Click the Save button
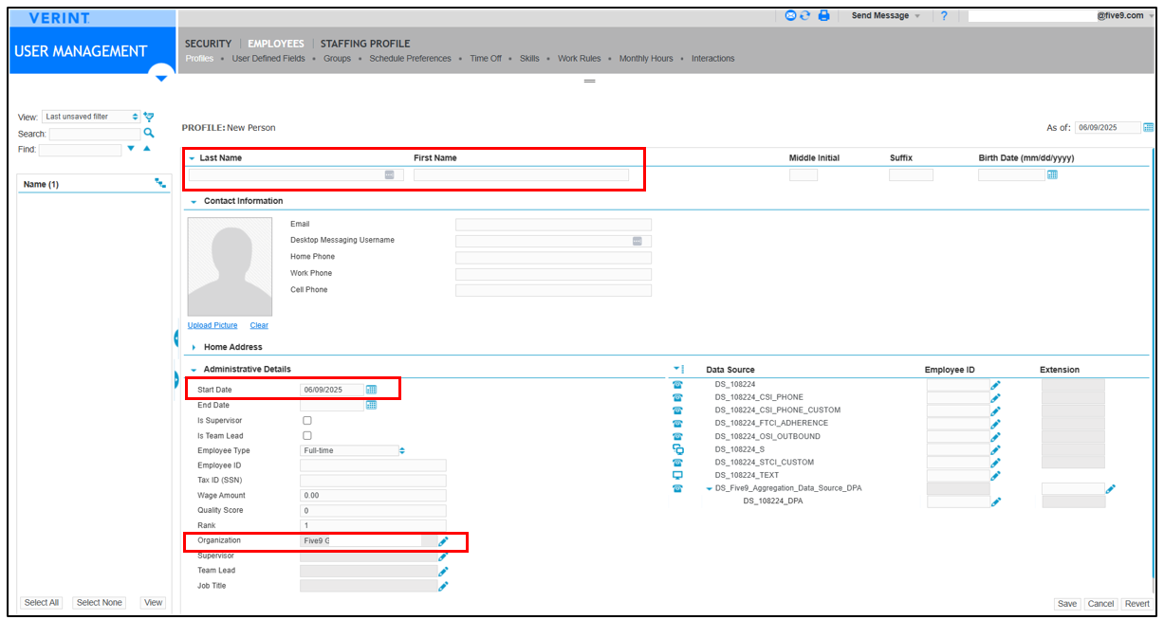The height and width of the screenshot is (620, 1164). (1067, 604)
